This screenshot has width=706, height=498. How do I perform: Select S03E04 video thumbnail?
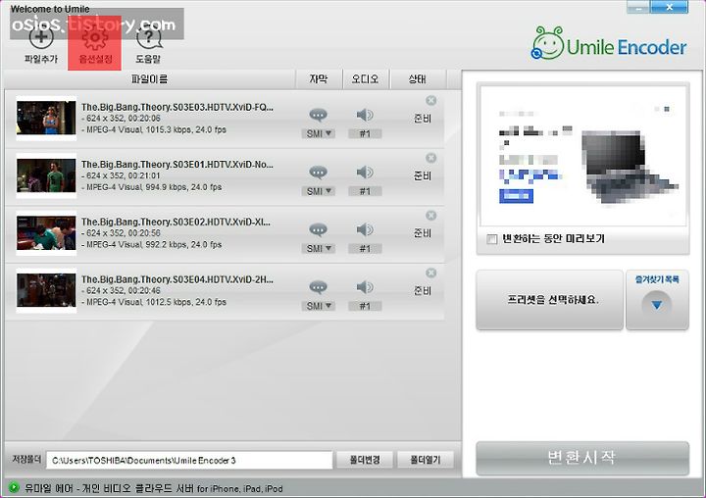(x=46, y=290)
